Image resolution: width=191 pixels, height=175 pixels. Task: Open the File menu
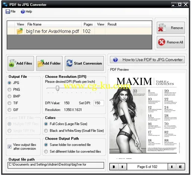pyautogui.click(x=10, y=12)
